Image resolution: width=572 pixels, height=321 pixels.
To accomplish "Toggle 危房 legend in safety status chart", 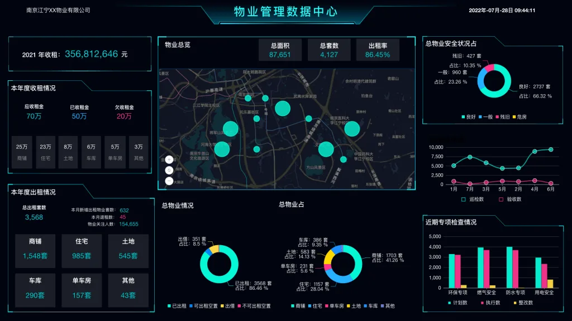I will 519,117.
